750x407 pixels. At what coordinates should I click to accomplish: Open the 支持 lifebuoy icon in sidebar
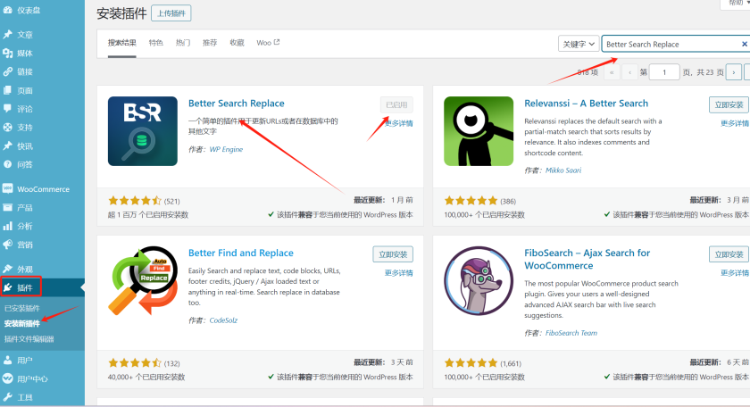coord(8,128)
